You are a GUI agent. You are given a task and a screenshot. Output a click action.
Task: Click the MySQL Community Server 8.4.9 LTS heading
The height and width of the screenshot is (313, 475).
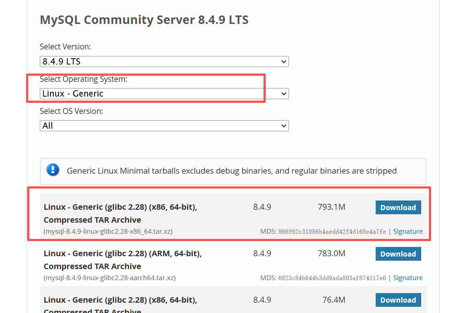pyautogui.click(x=144, y=20)
